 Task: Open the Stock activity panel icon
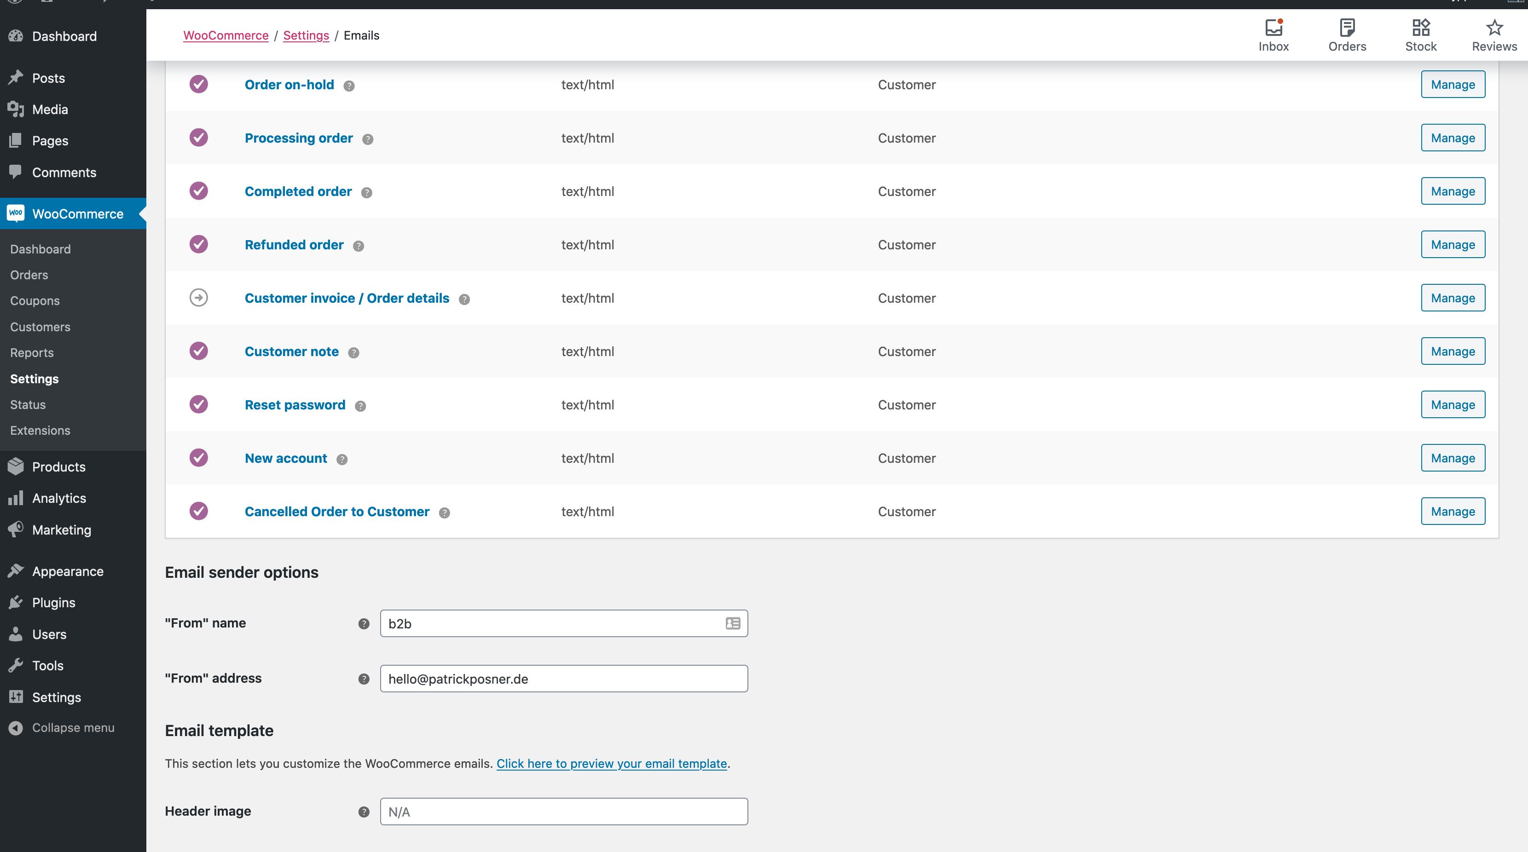(x=1421, y=27)
